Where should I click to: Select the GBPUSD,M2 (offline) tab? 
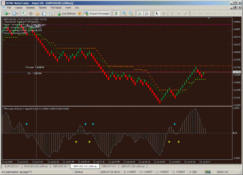85,166
